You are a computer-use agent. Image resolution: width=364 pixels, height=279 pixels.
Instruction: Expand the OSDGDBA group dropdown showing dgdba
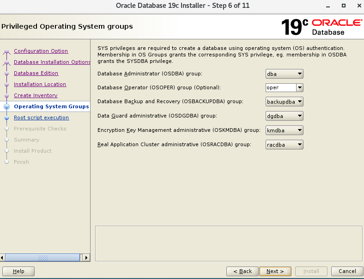tap(285, 116)
